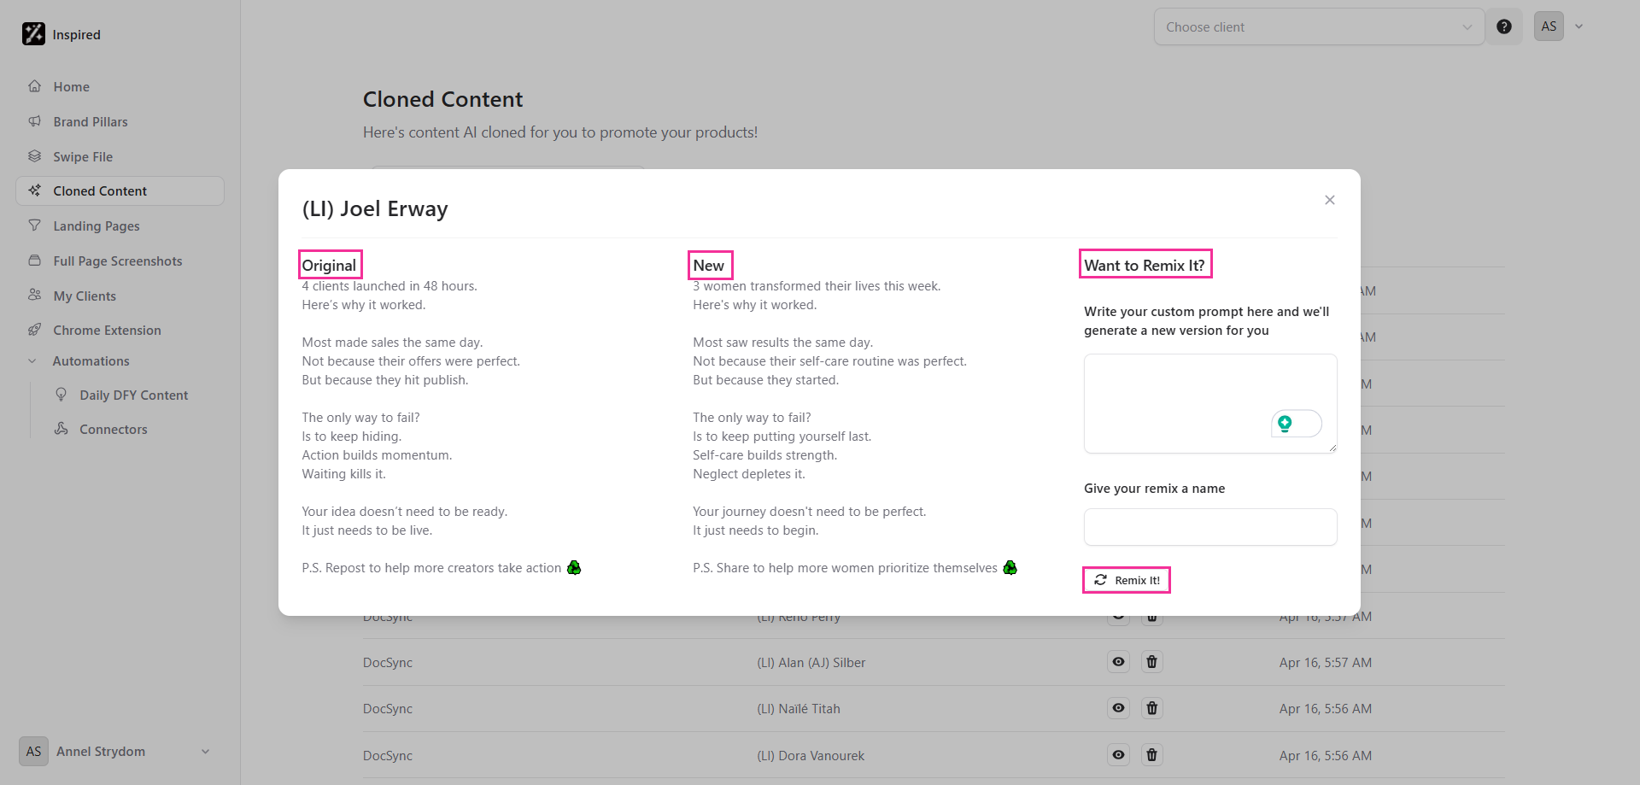Delete the Alan (AJ) Silber row
1640x785 pixels.
(x=1151, y=662)
